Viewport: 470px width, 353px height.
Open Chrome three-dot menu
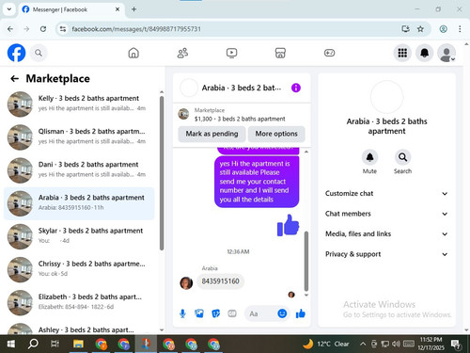460,29
